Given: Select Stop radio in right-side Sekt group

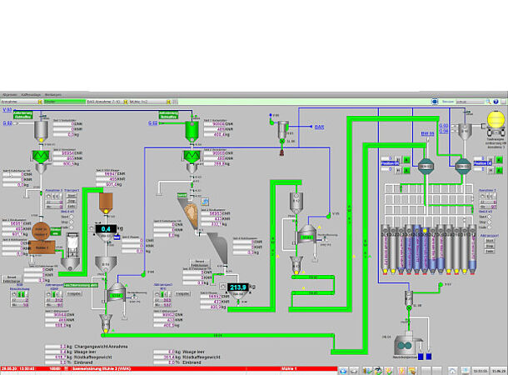Looking at the screenshot, I should (489, 222).
